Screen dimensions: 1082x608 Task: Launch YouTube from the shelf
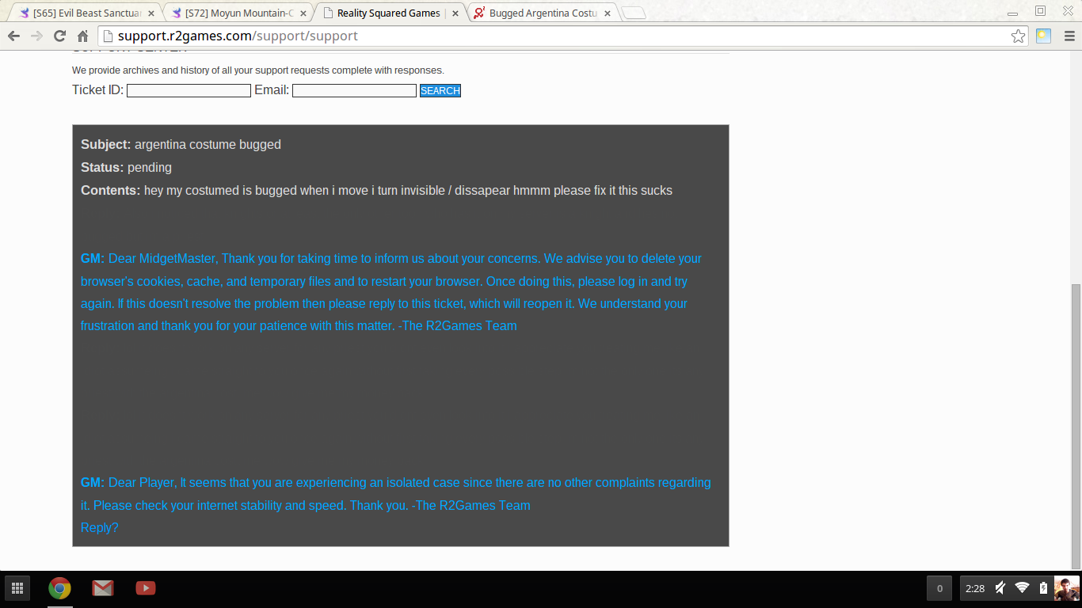(x=145, y=588)
